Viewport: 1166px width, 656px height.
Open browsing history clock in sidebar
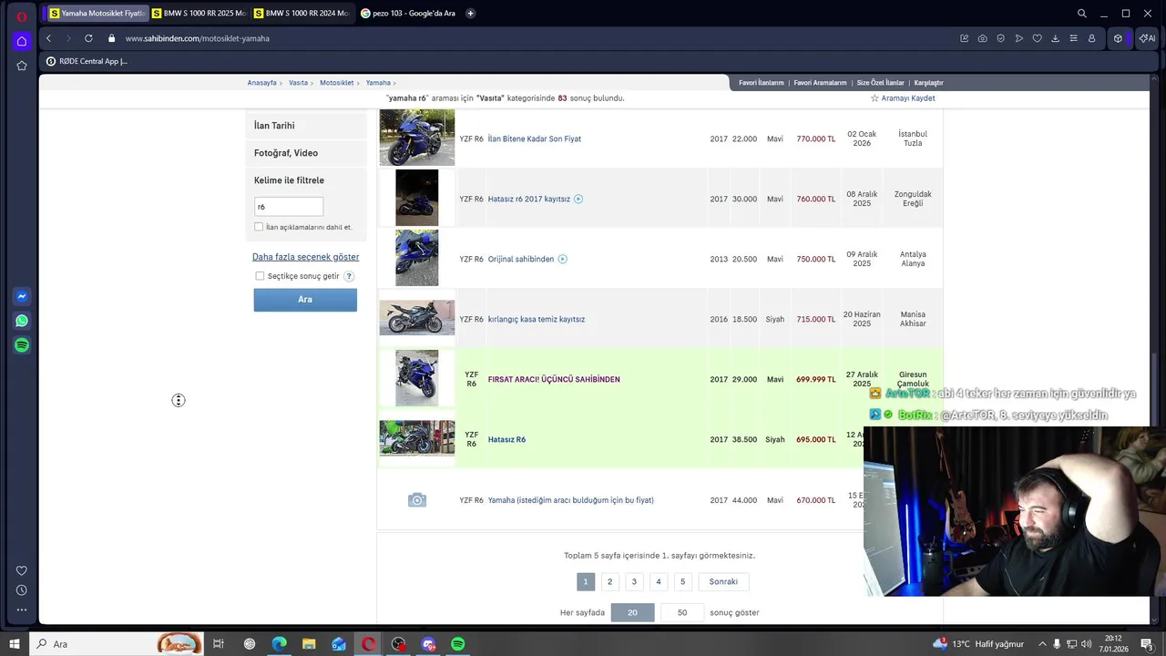22,590
